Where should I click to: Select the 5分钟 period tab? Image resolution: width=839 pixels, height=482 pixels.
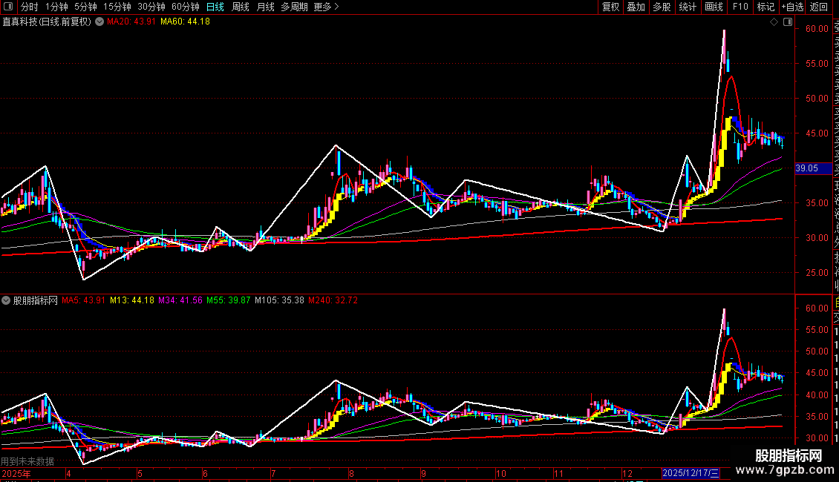85,7
